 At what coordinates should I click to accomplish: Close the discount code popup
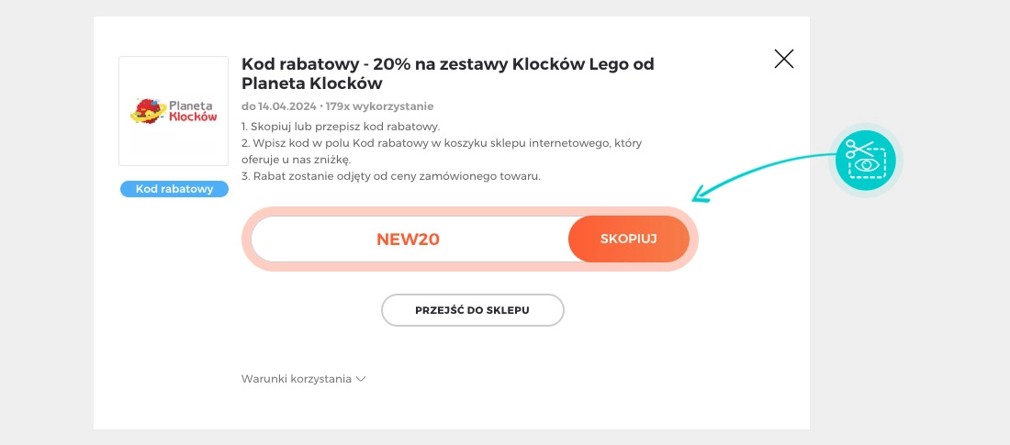(783, 60)
